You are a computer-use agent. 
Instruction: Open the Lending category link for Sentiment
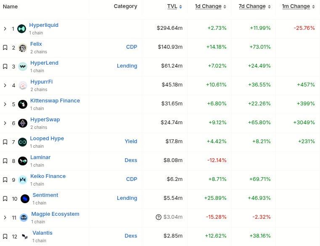tap(127, 198)
